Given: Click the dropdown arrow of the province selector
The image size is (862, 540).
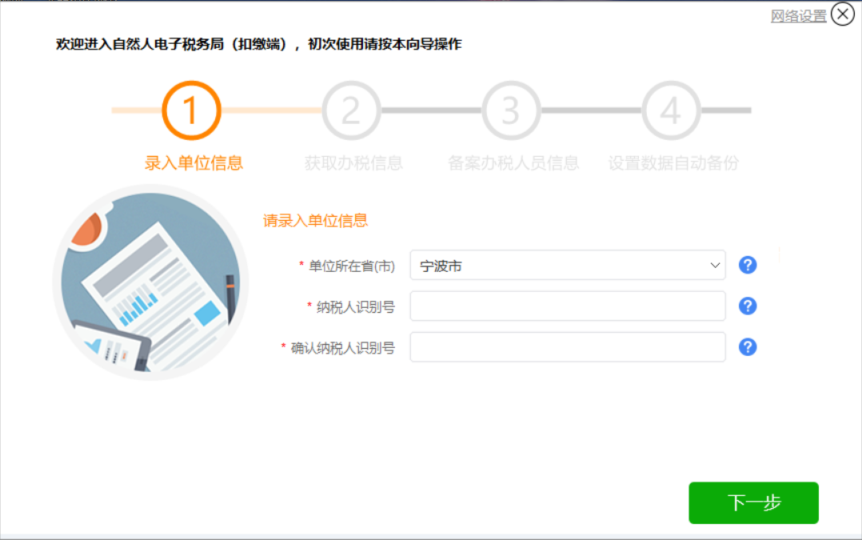Looking at the screenshot, I should pyautogui.click(x=715, y=265).
